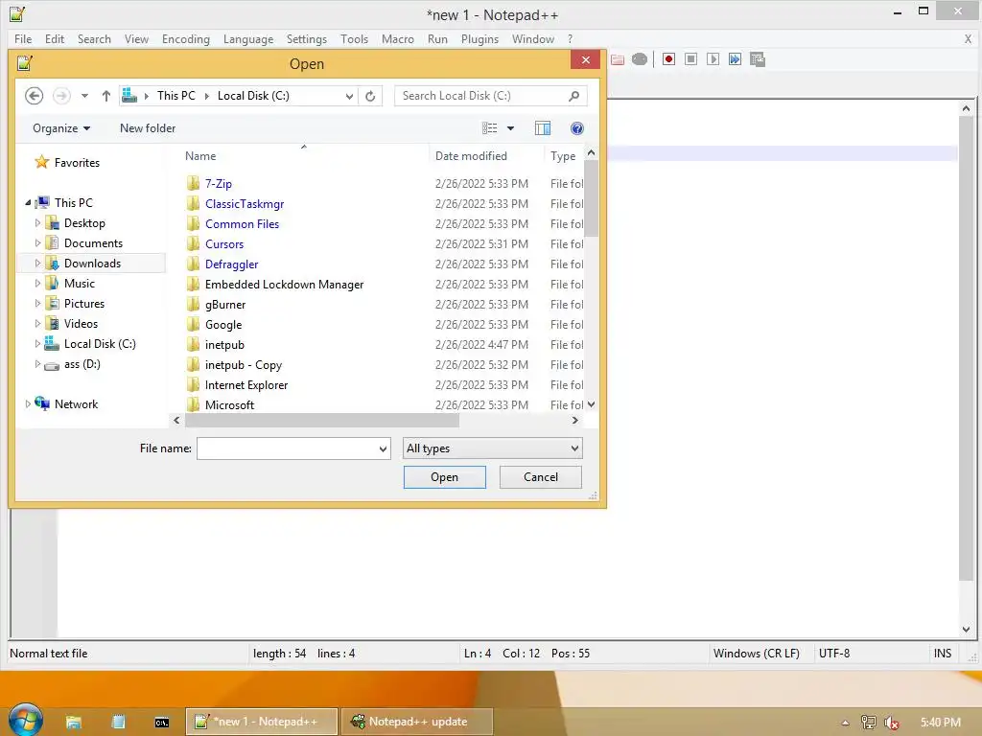Open the Plugins menu

[479, 38]
